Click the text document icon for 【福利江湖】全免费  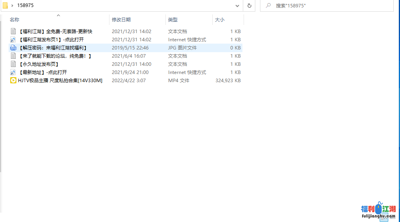(x=13, y=32)
